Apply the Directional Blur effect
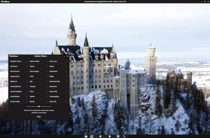210x138 pixels. tap(58, 81)
